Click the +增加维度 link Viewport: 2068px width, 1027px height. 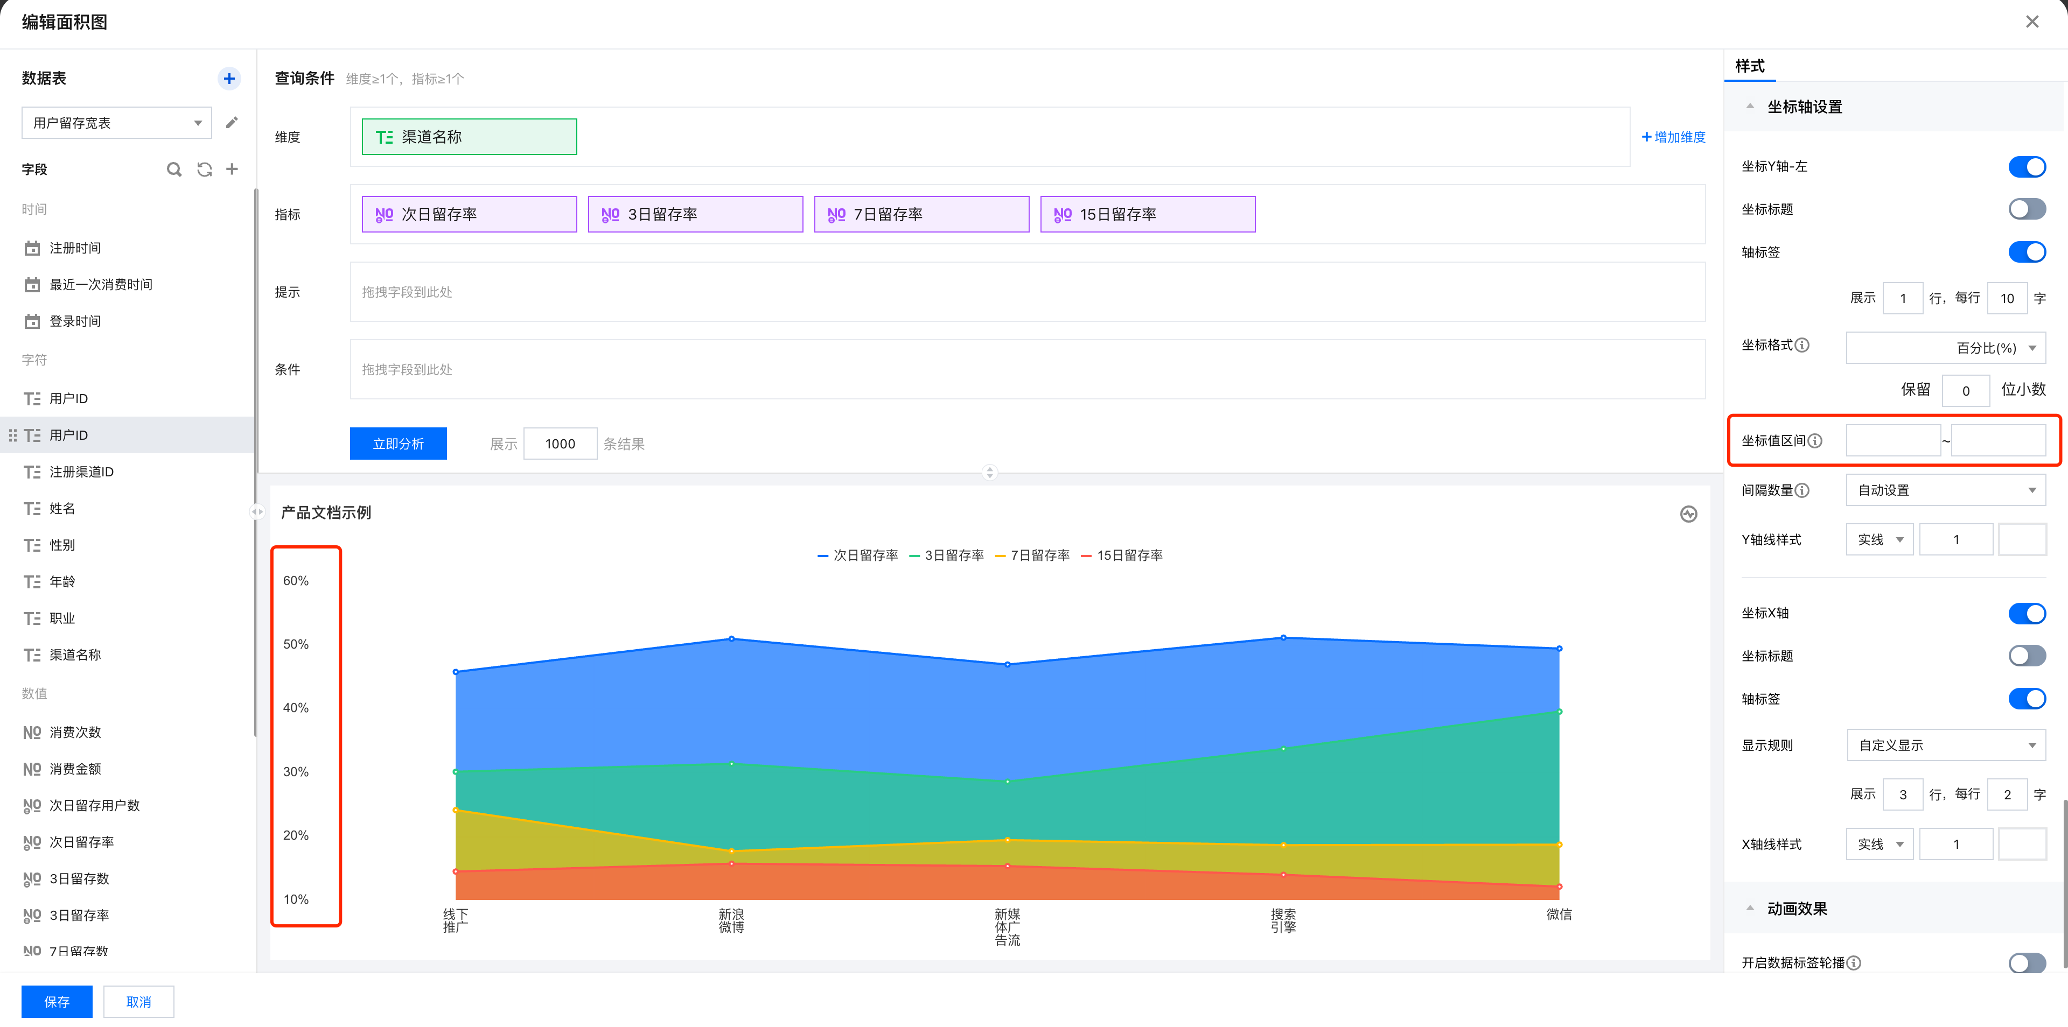coord(1674,137)
